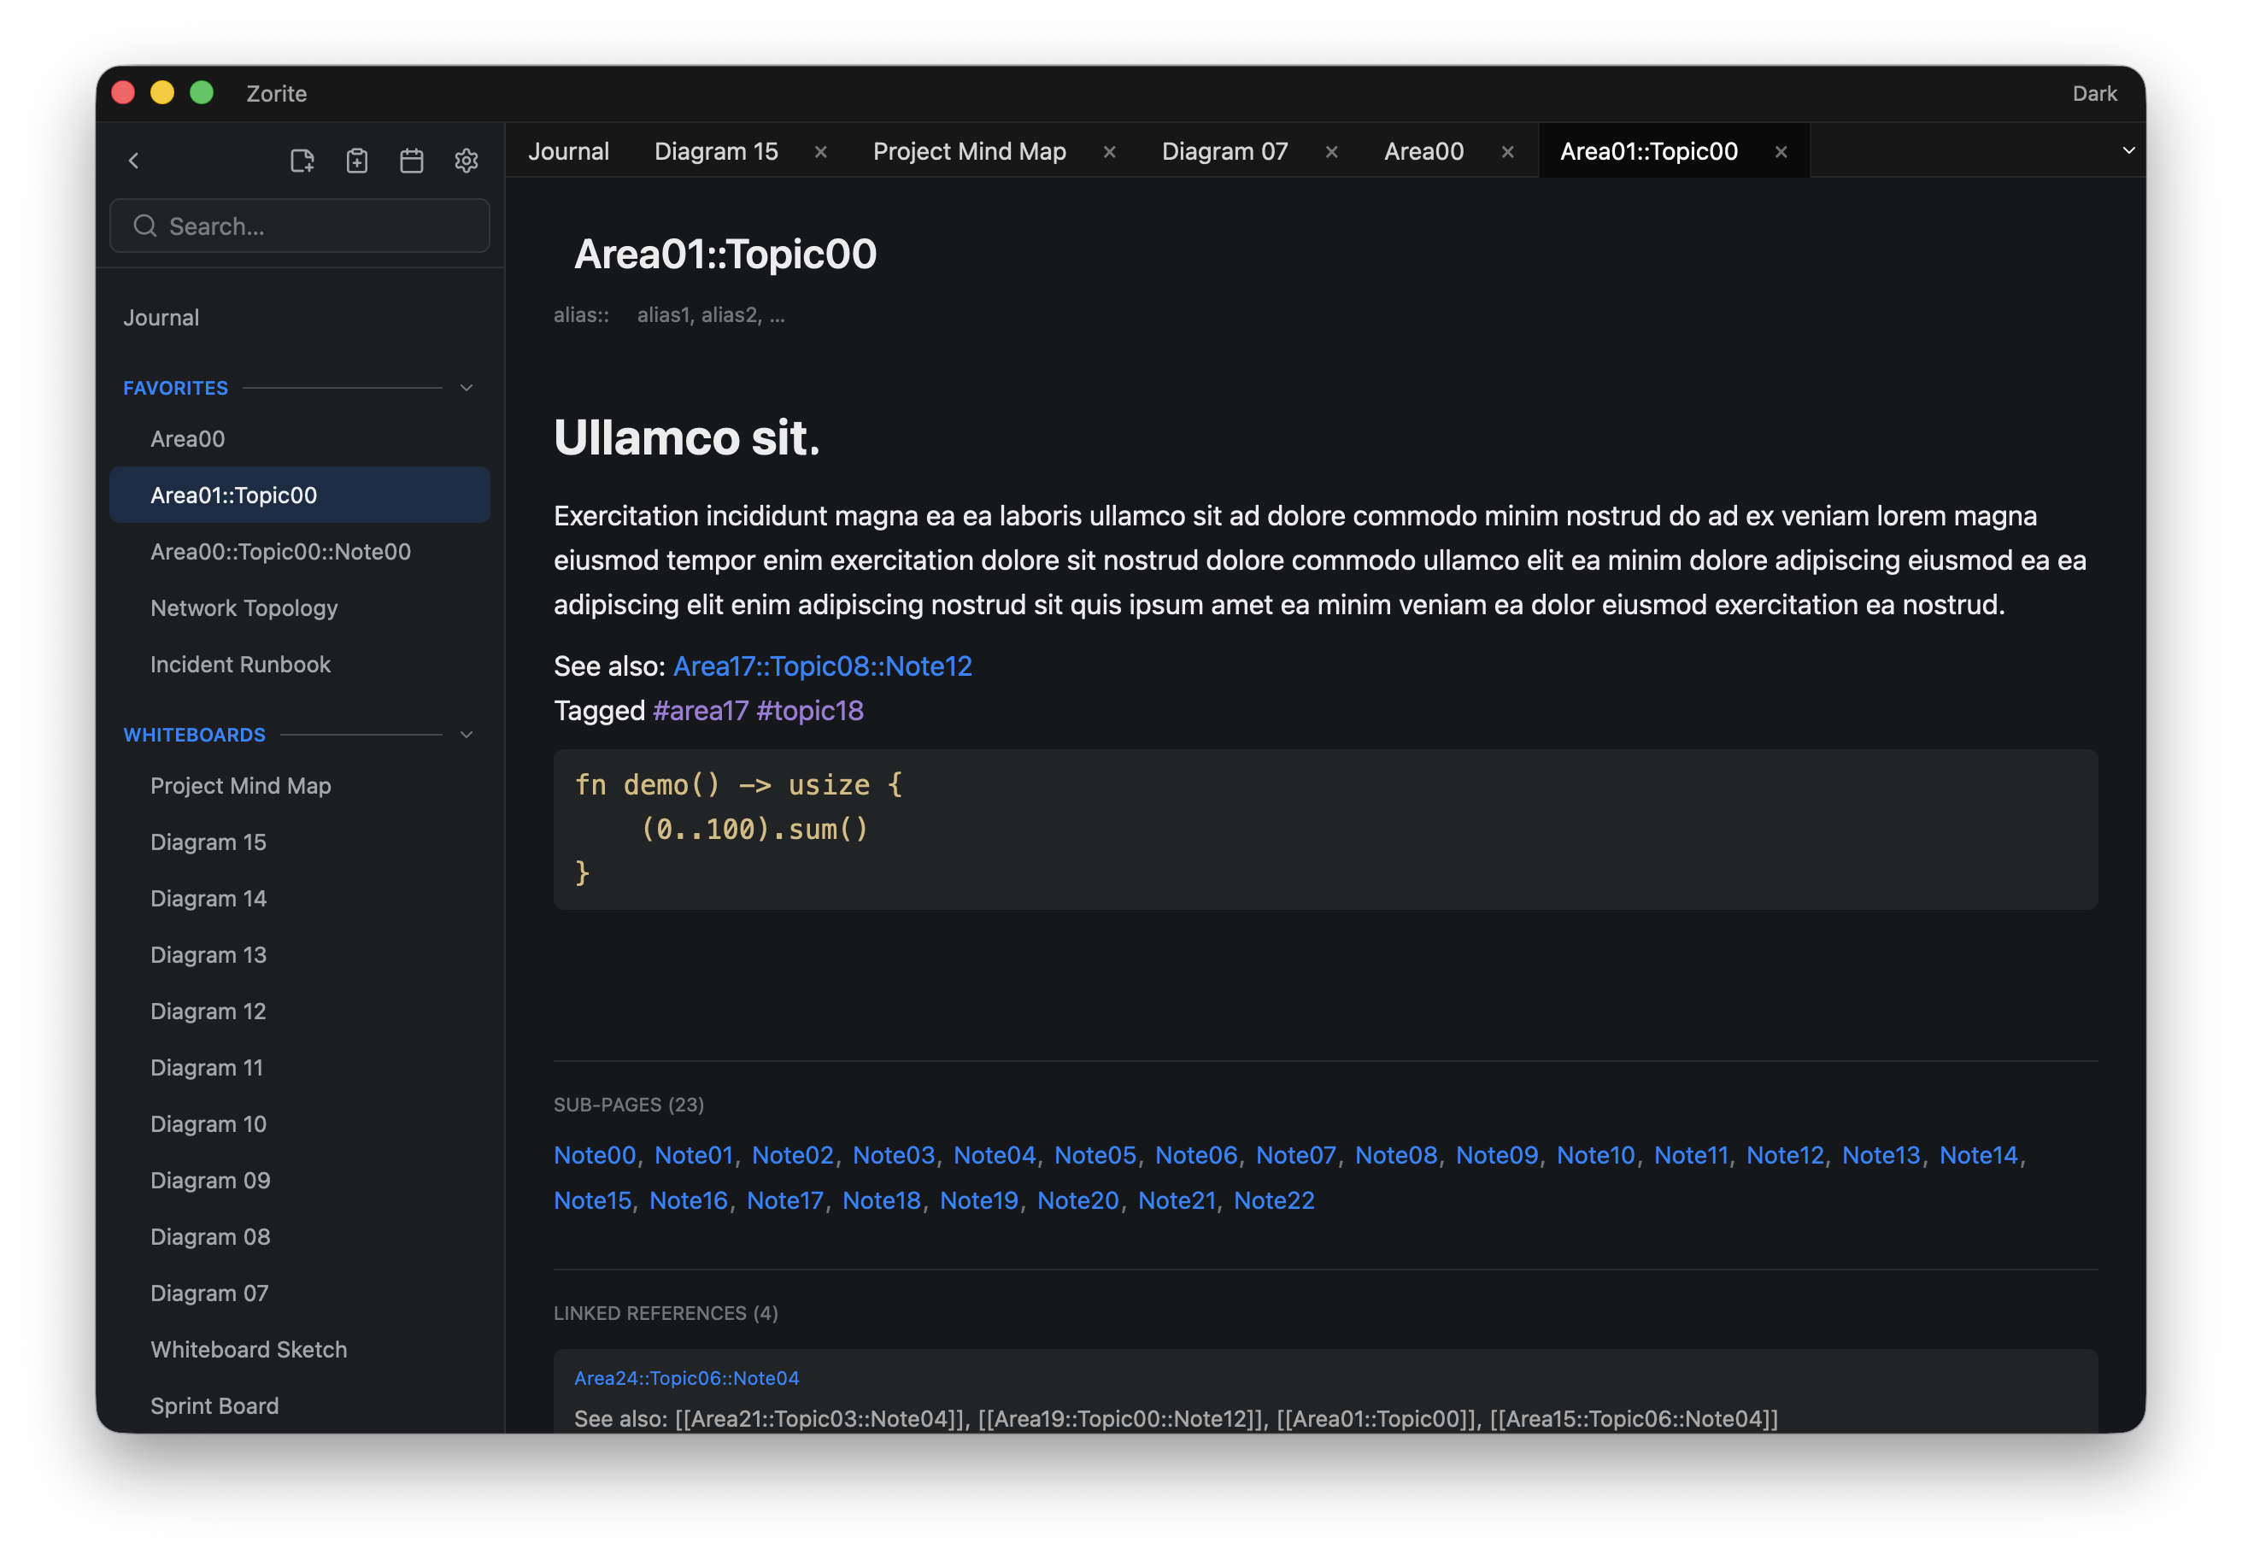Viewport: 2242px width, 1560px height.
Task: Create a new page with the new-page icon
Action: pyautogui.click(x=302, y=160)
